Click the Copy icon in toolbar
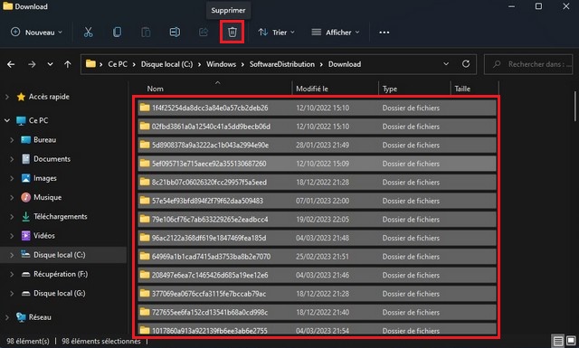 [x=117, y=33]
